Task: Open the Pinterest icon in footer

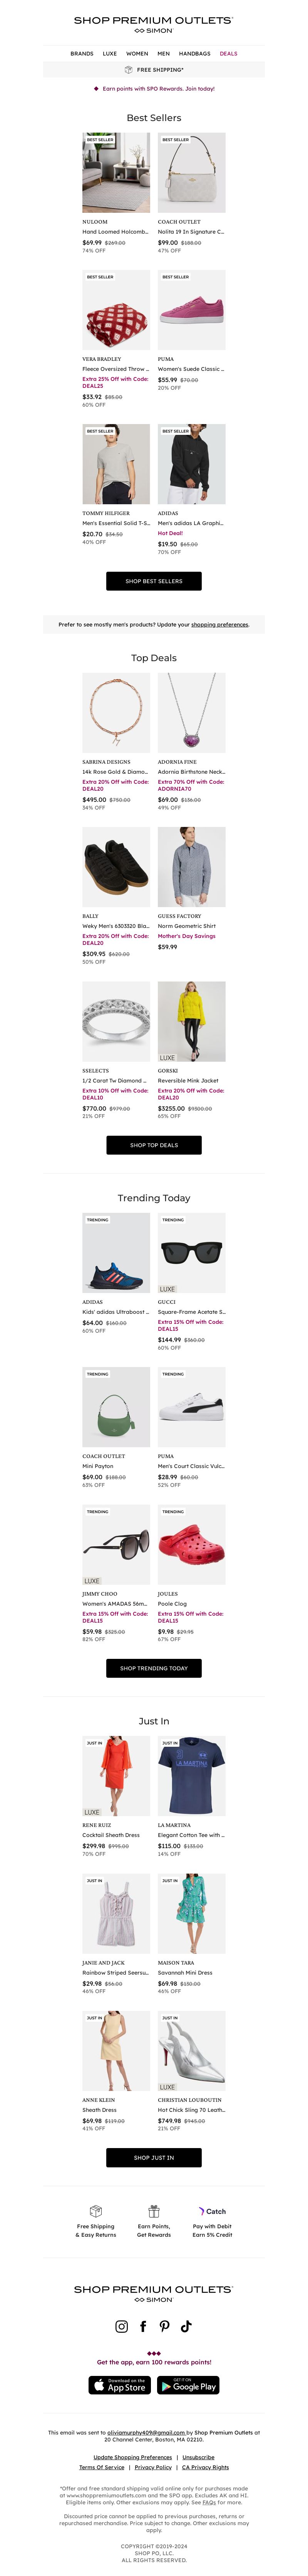Action: pos(165,2326)
